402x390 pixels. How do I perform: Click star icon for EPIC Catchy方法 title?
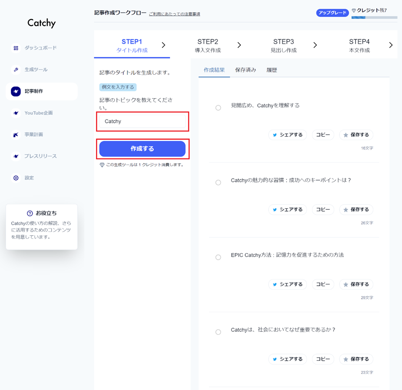[x=346, y=284]
